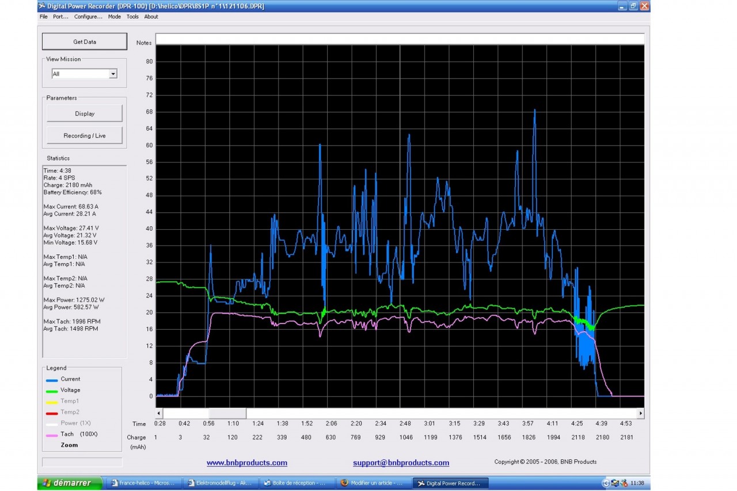Viewport: 737px width, 491px height.
Task: Click the Get Data button
Action: (x=85, y=41)
